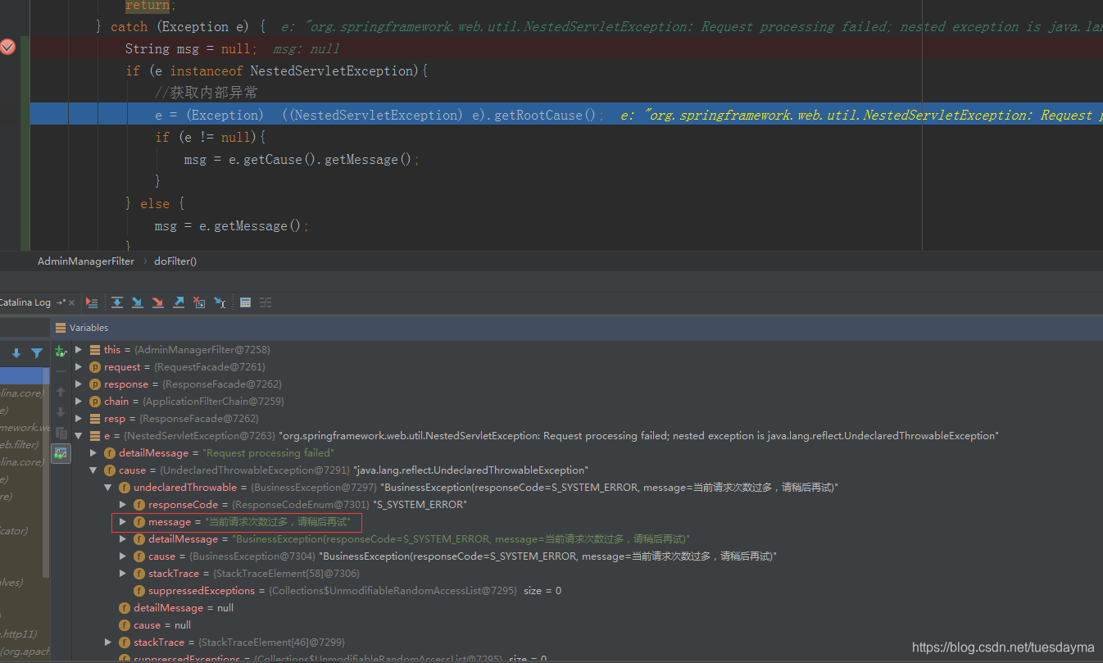Screen dimensions: 1103x663
Task: Click the parameter icon beside response variable
Action: coord(95,384)
